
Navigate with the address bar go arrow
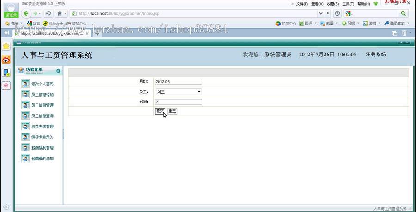click(x=328, y=13)
